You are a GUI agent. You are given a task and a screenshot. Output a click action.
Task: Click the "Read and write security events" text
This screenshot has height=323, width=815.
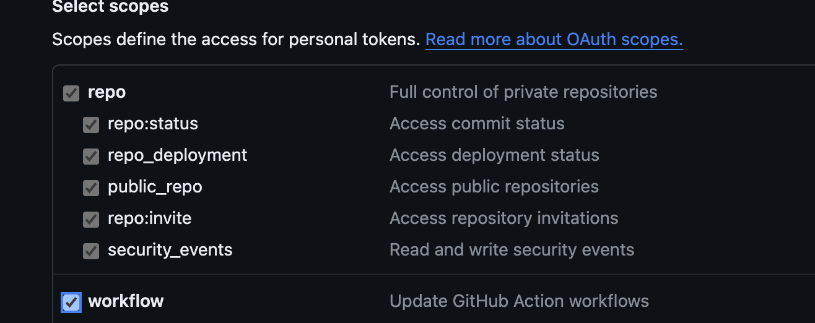[512, 250]
